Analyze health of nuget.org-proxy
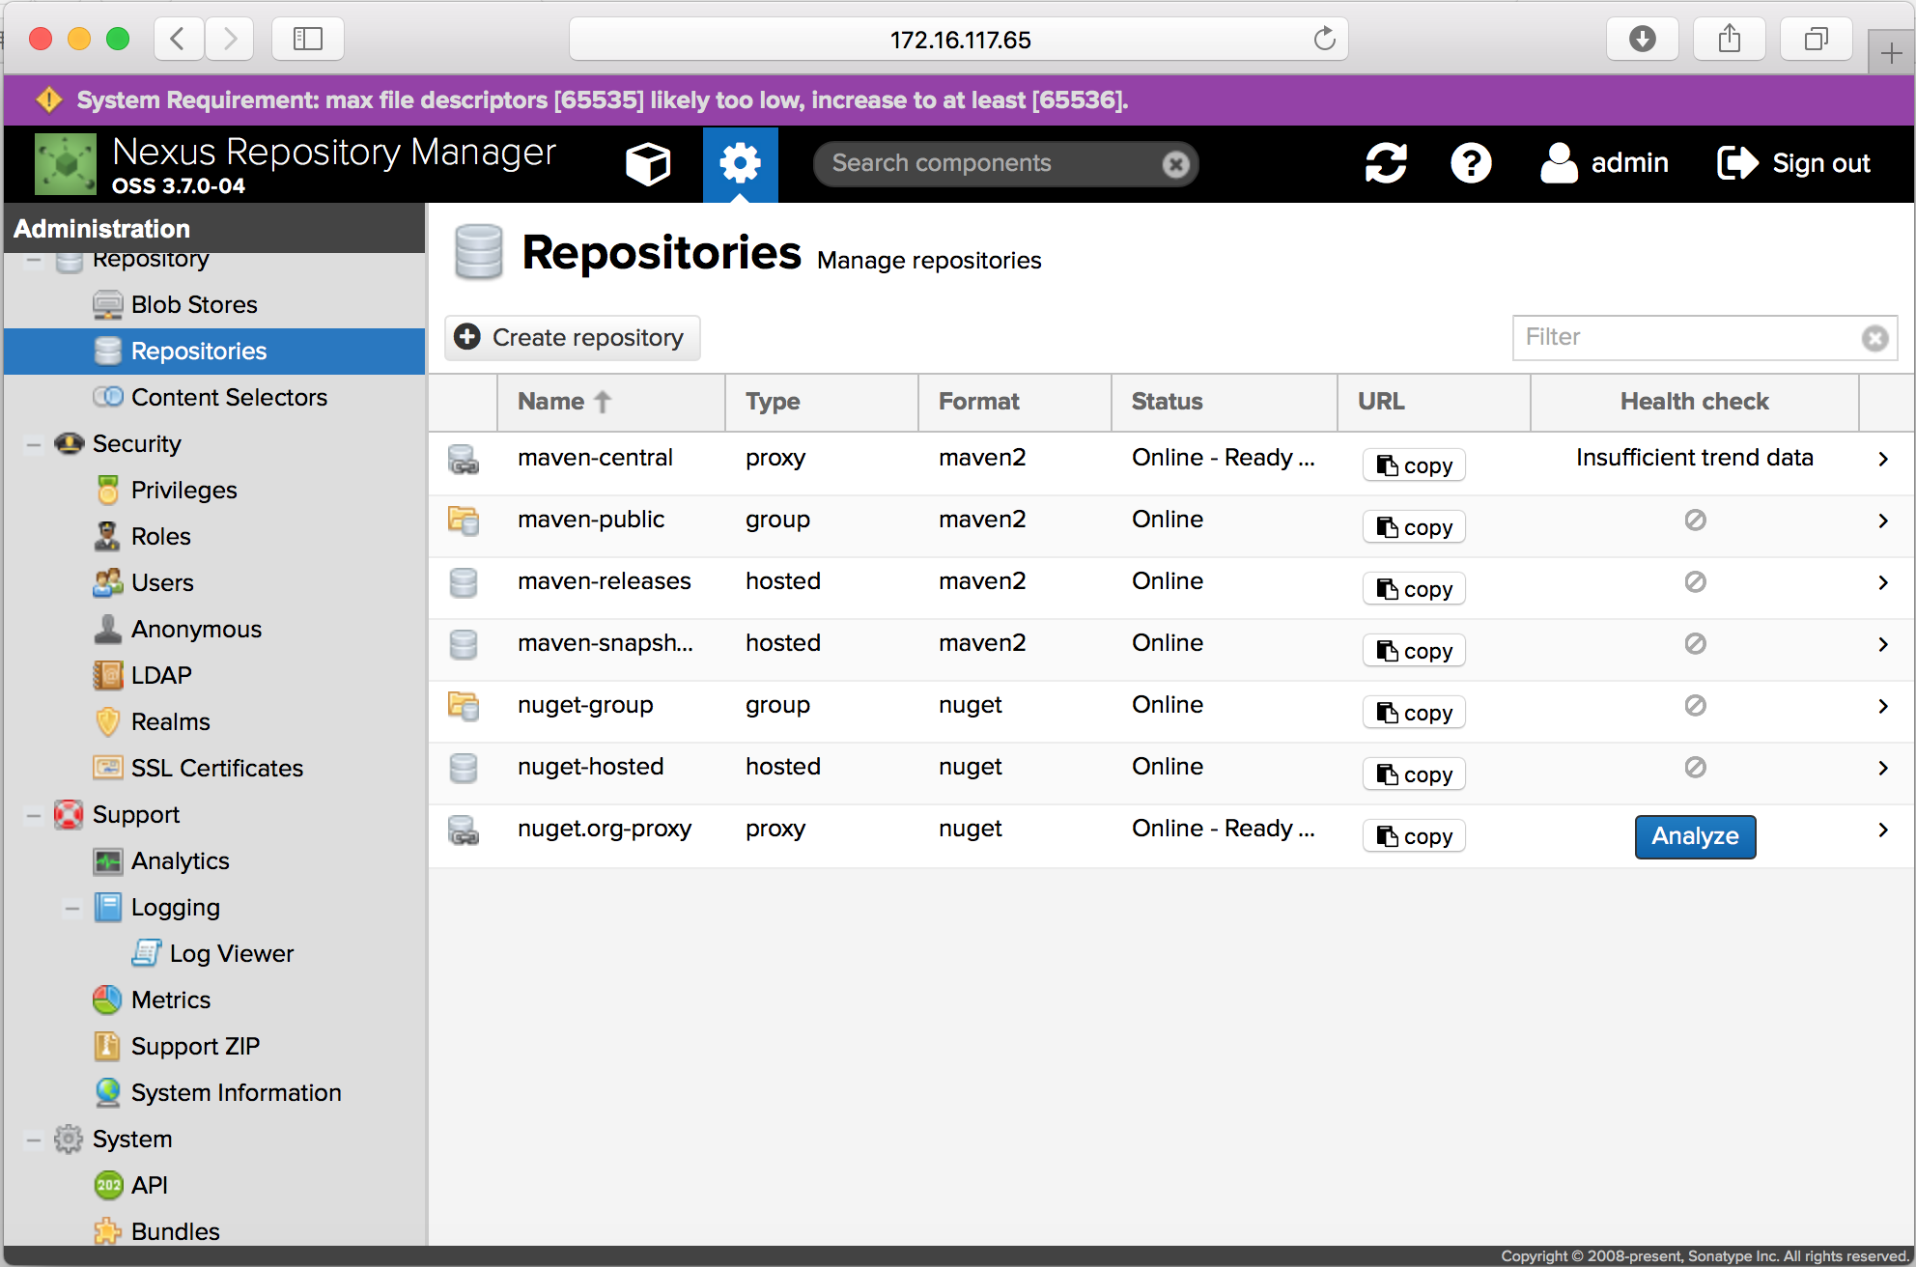This screenshot has width=1916, height=1267. click(x=1694, y=836)
